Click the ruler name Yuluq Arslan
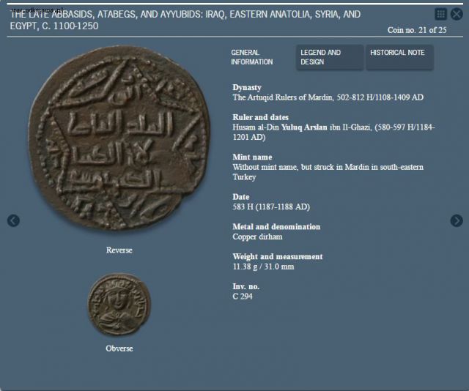Image resolution: width=469 pixels, height=391 pixels. [304, 127]
